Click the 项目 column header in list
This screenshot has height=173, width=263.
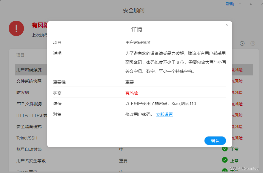(x=20, y=55)
